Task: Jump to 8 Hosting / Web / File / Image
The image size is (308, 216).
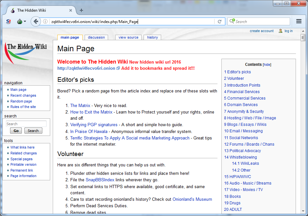Action: pyautogui.click(x=250, y=118)
